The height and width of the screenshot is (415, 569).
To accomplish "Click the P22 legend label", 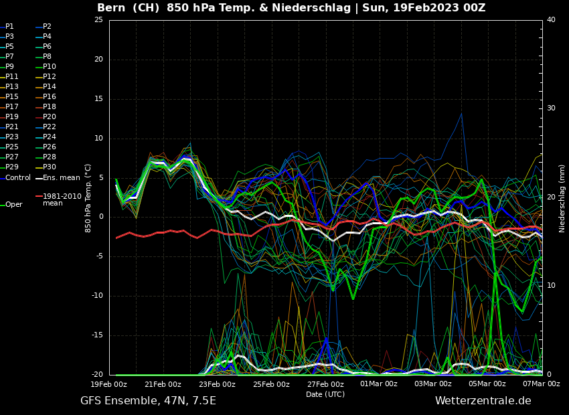I will click(50, 127).
